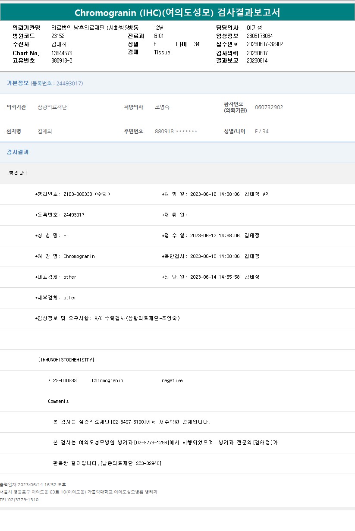Select the 검사결과 section header
Screen dimensions: 355x531
(x=18, y=152)
